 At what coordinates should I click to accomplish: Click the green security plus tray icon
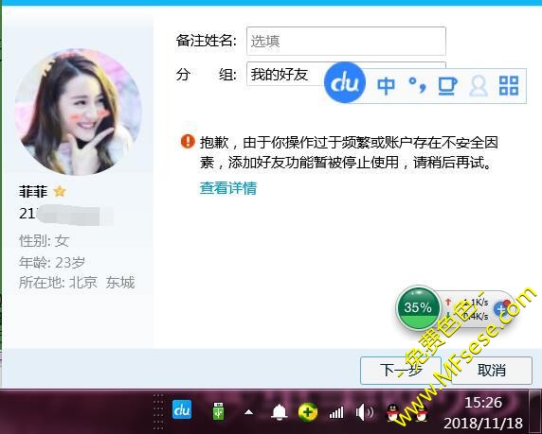pos(308,412)
